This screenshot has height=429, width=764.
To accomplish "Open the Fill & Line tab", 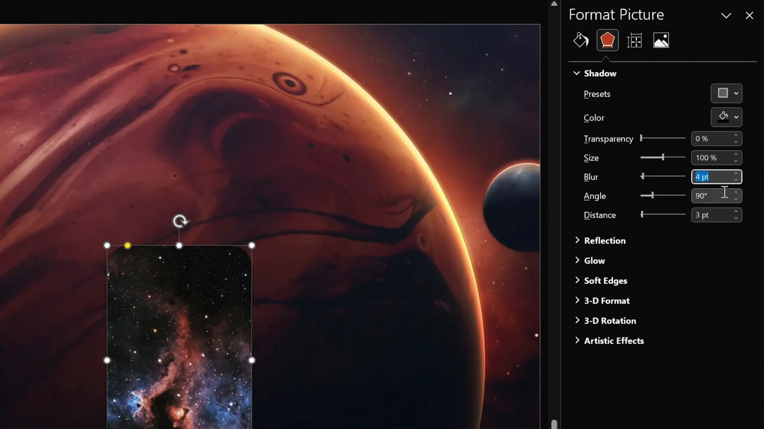I will pos(581,40).
